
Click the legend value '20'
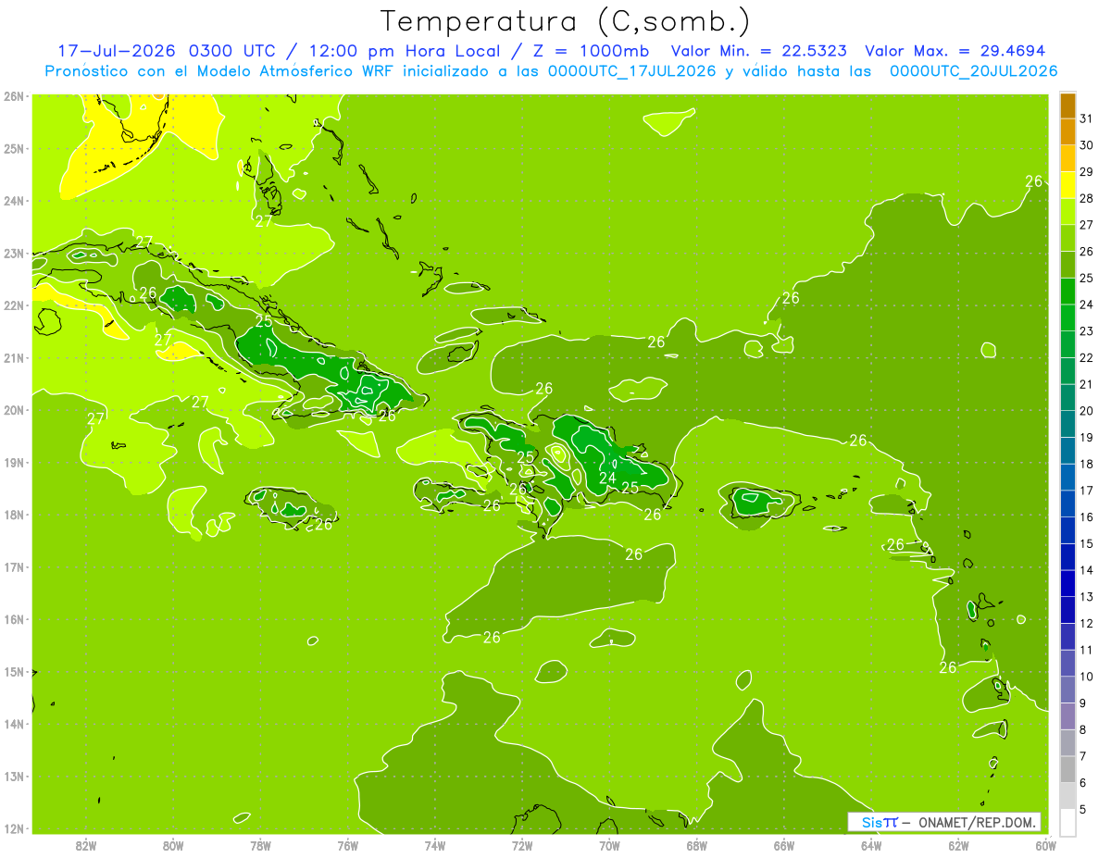click(x=1086, y=411)
